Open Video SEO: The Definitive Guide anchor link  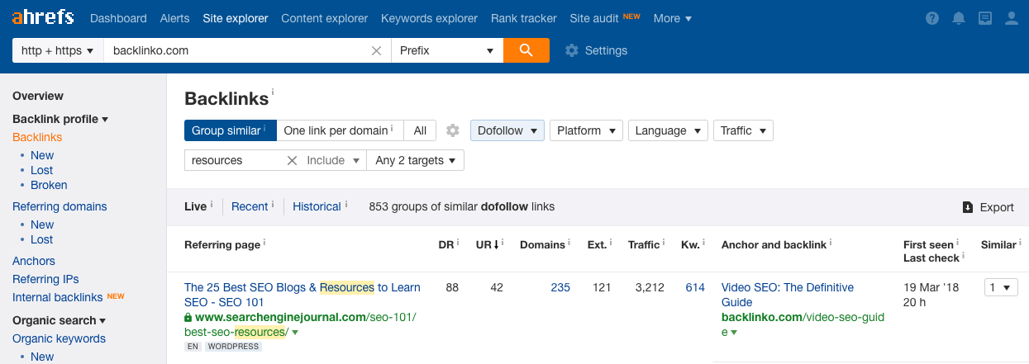[788, 295]
